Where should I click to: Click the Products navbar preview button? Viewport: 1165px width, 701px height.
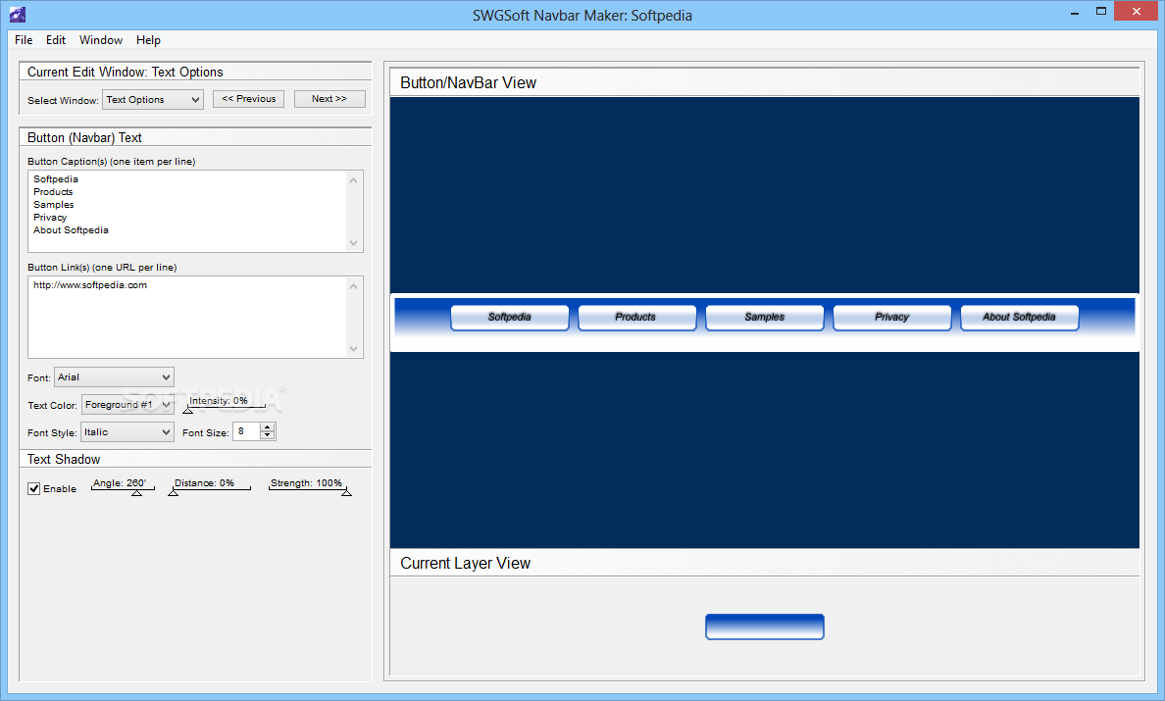[636, 317]
